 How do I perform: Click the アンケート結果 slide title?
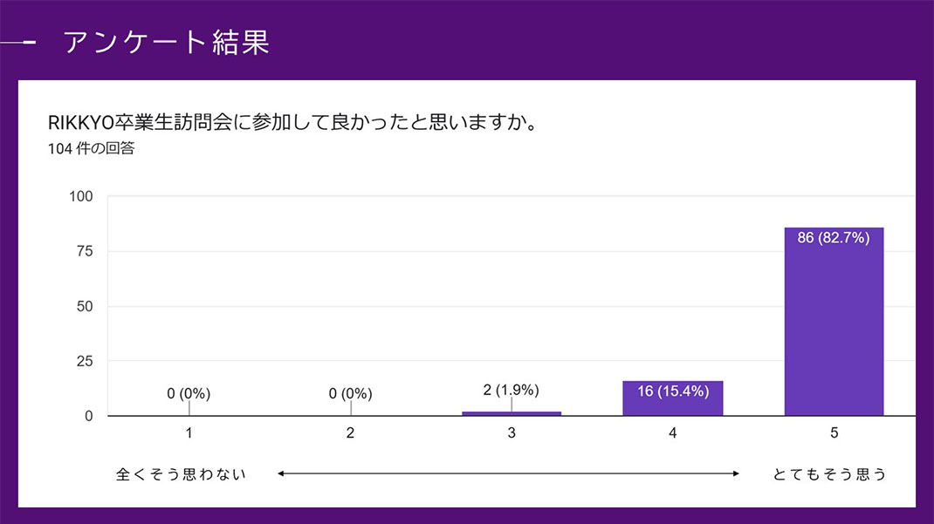click(x=166, y=42)
